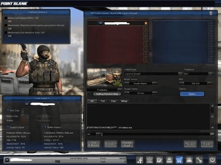The image size is (221, 165).
Task: Toggle the Sub Machine Gun Kill mission checkbox
Action: [x=6, y=33]
